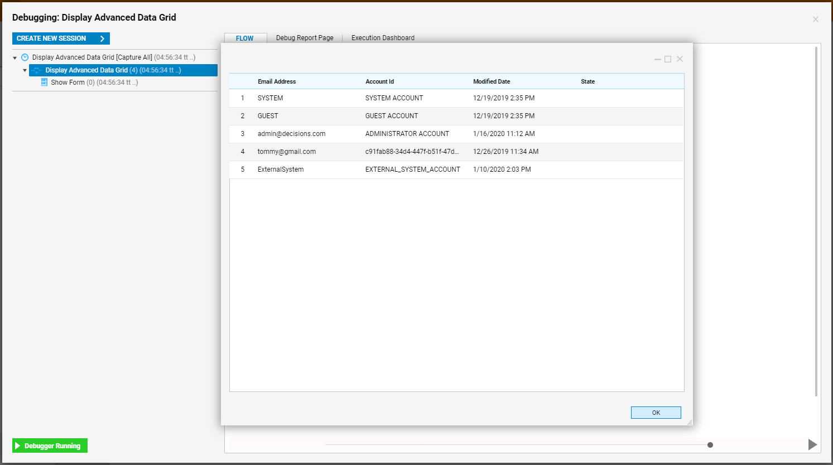Click the vertical scrollbar of flow panel
Viewport: 833px width, 465px height.
click(x=816, y=221)
